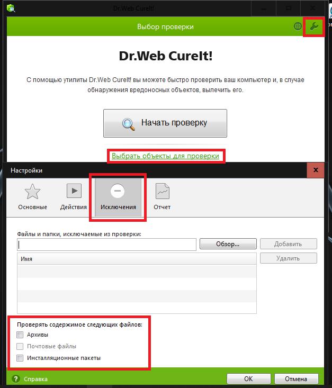Image resolution: width=332 pixels, height=388 pixels.
Task: Open Выбрать объекты для проверки link
Action: coord(165,156)
